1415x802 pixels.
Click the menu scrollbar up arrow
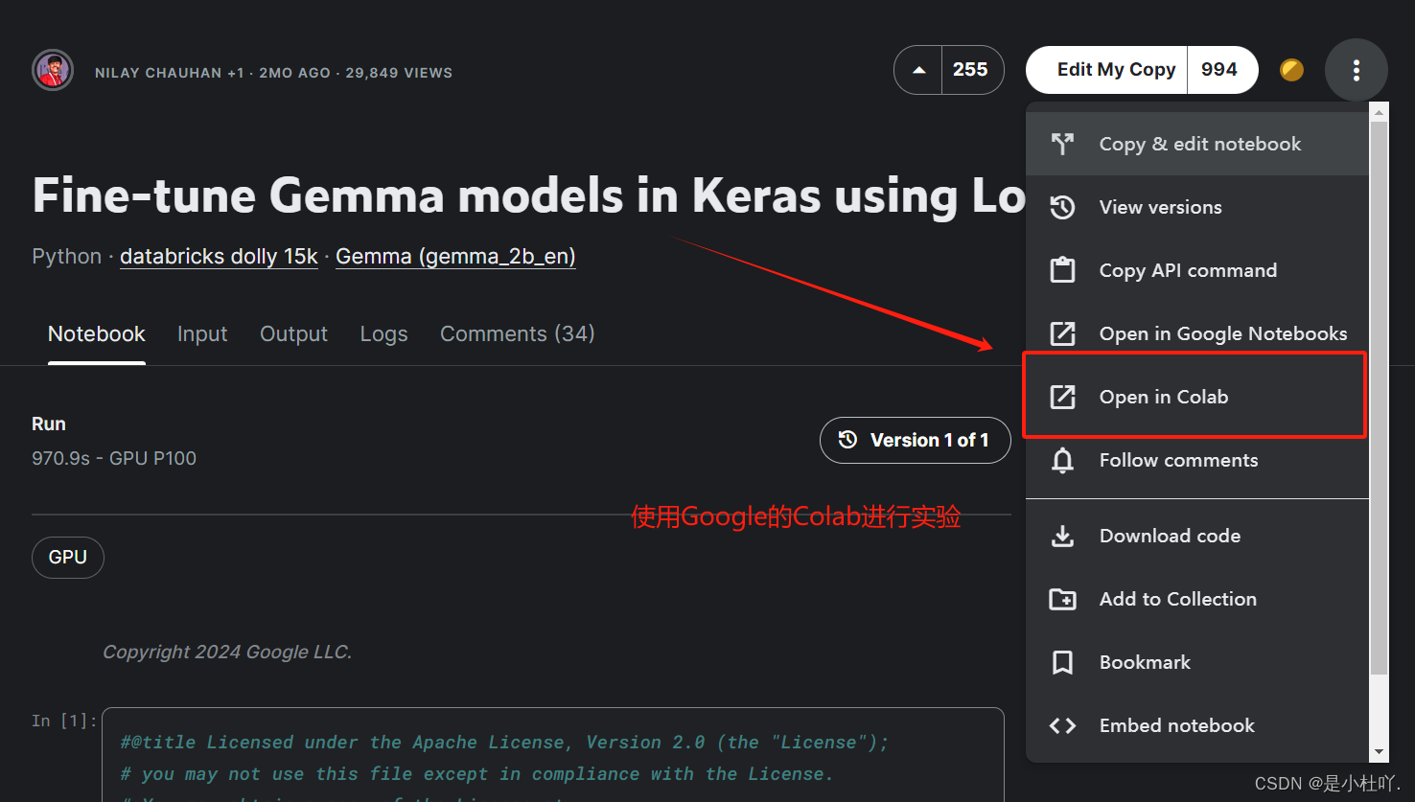[1379, 112]
